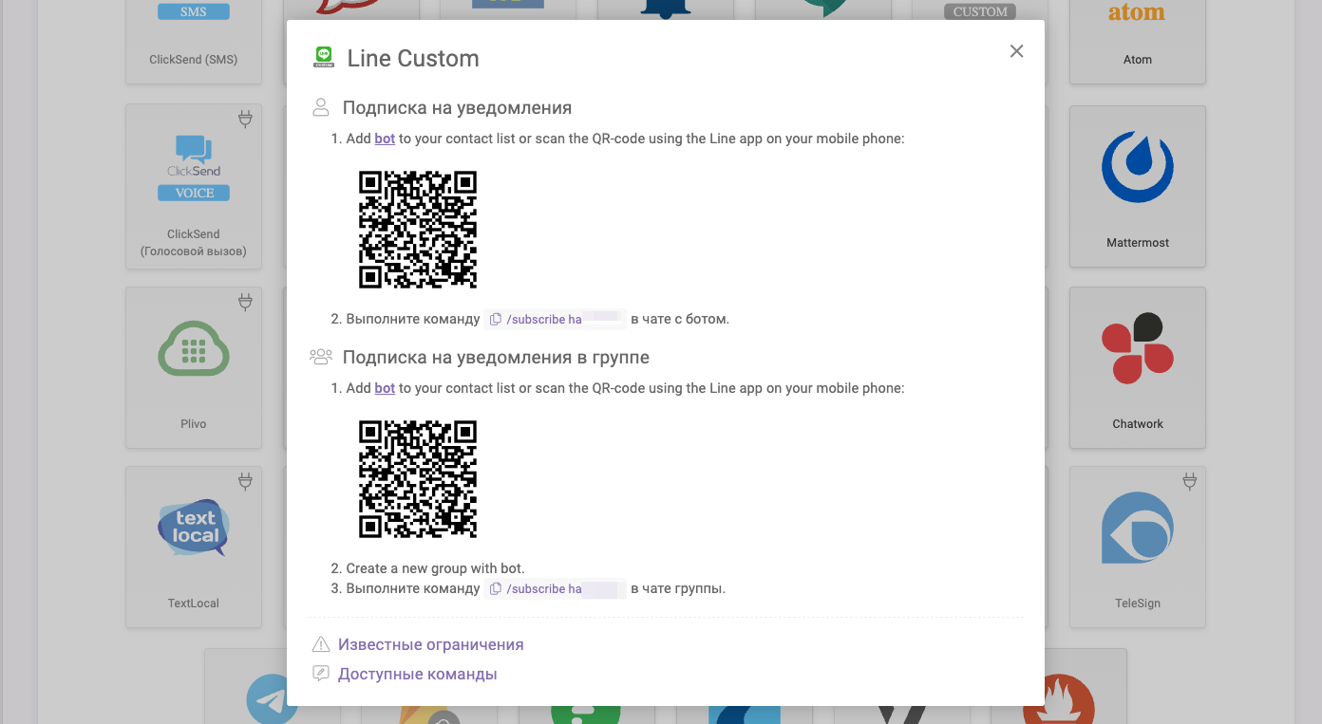Viewport: 1322px width, 724px height.
Task: Click the Line Custom dialog title
Action: click(413, 59)
